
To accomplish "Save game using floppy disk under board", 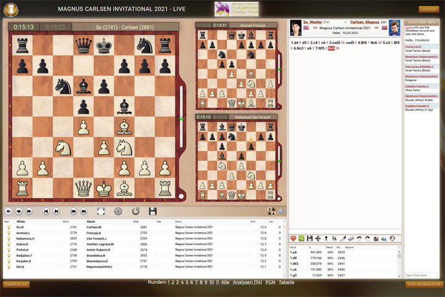I will click(x=153, y=211).
